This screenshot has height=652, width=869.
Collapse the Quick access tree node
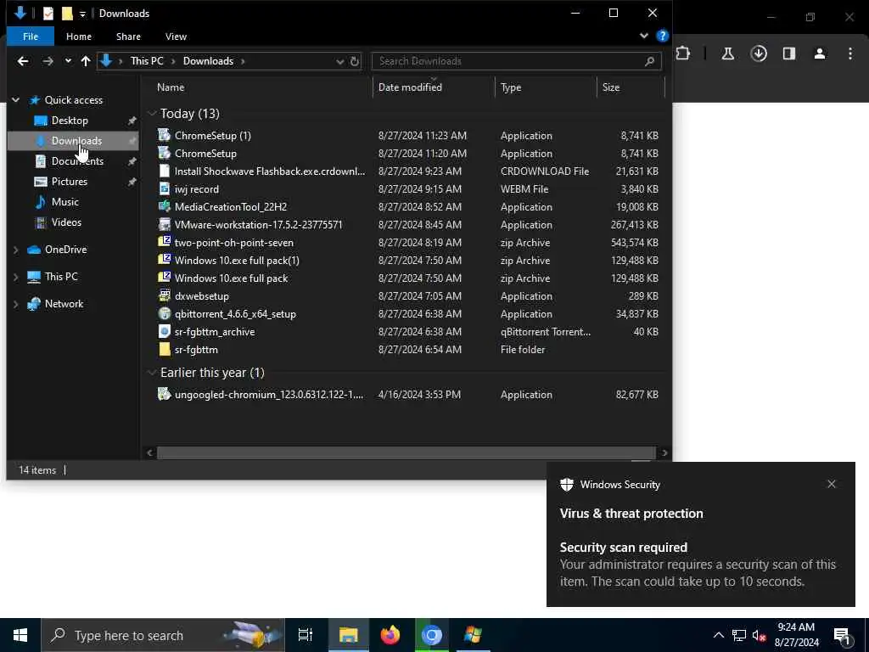[15, 100]
